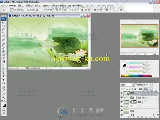Image resolution: width=160 pixels, height=120 pixels.
Task: Select the Slice tool
Action: [x=3, y=40]
